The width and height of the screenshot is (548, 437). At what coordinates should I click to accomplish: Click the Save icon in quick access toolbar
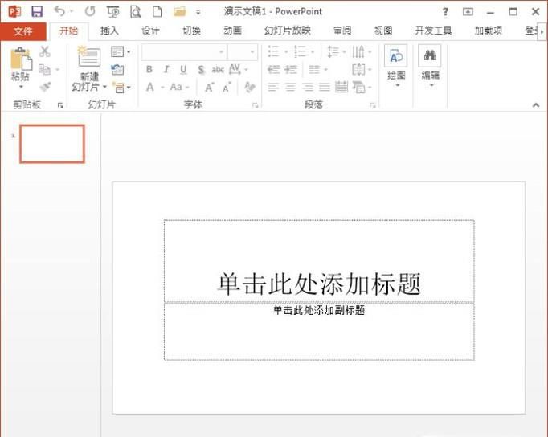pos(37,11)
